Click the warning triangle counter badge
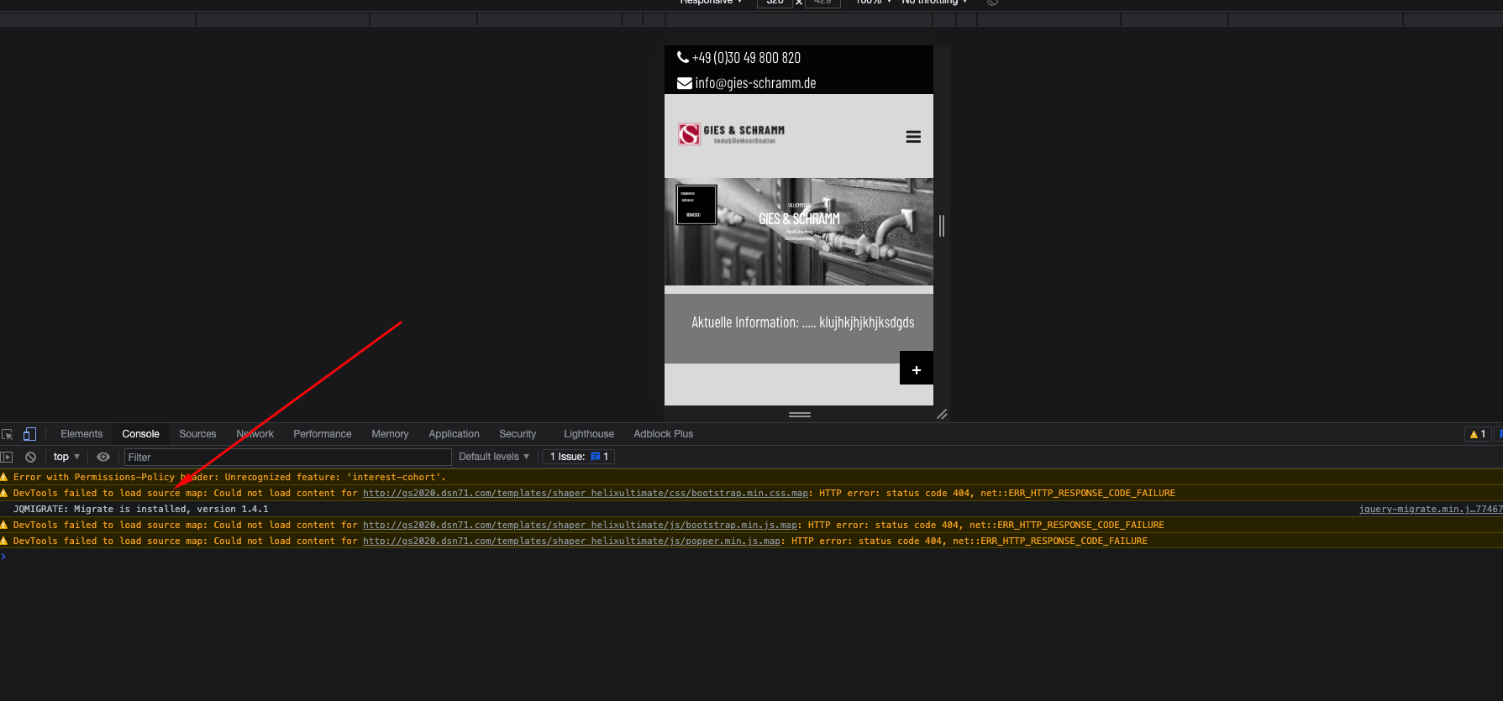The width and height of the screenshot is (1503, 701). (x=1478, y=434)
